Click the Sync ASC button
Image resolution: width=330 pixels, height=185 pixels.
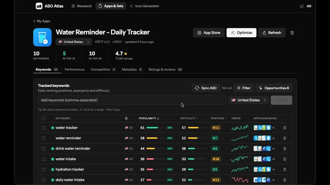pyautogui.click(x=206, y=88)
